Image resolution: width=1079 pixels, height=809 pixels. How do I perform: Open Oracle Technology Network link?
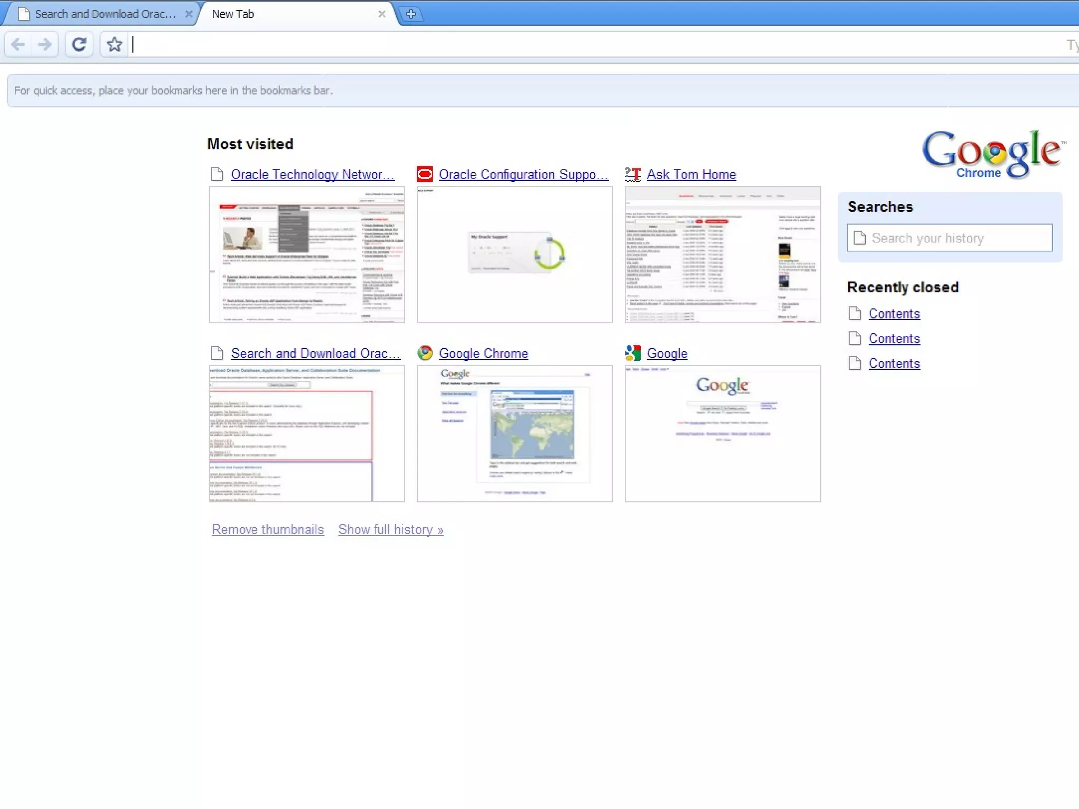[312, 174]
